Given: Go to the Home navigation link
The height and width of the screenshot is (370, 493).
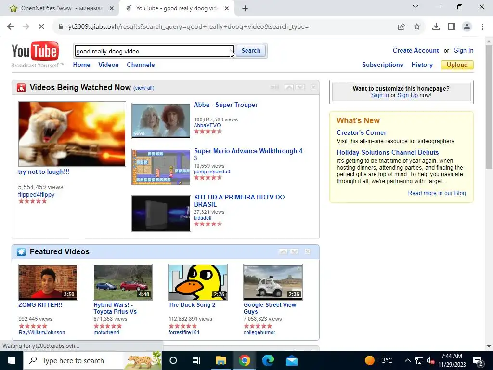Looking at the screenshot, I should (x=81, y=65).
